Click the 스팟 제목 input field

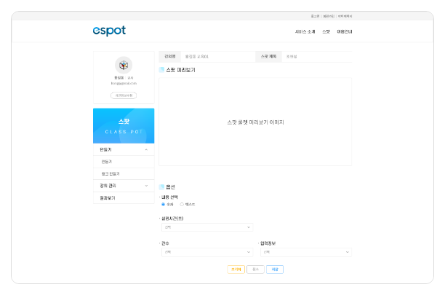316,56
